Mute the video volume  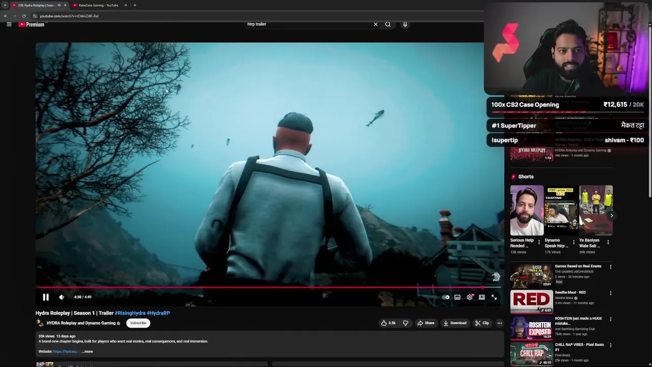62,297
